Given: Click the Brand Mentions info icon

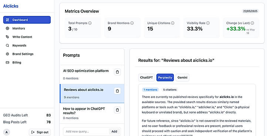Looking at the screenshot, I should [x=132, y=23].
